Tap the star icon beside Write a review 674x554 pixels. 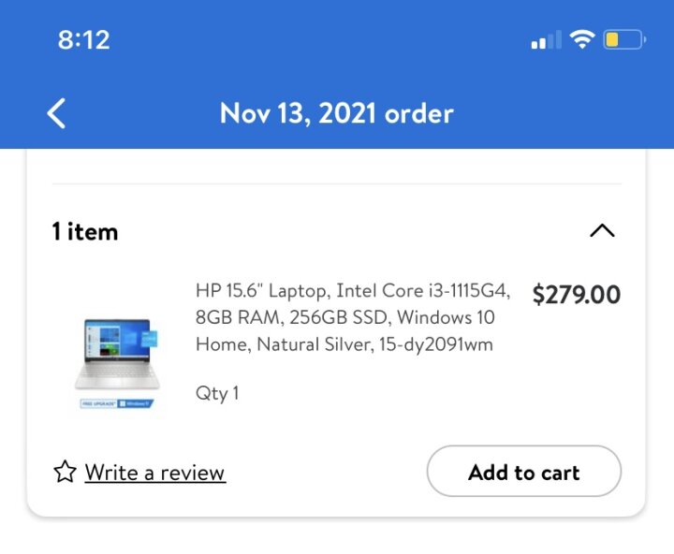click(65, 472)
